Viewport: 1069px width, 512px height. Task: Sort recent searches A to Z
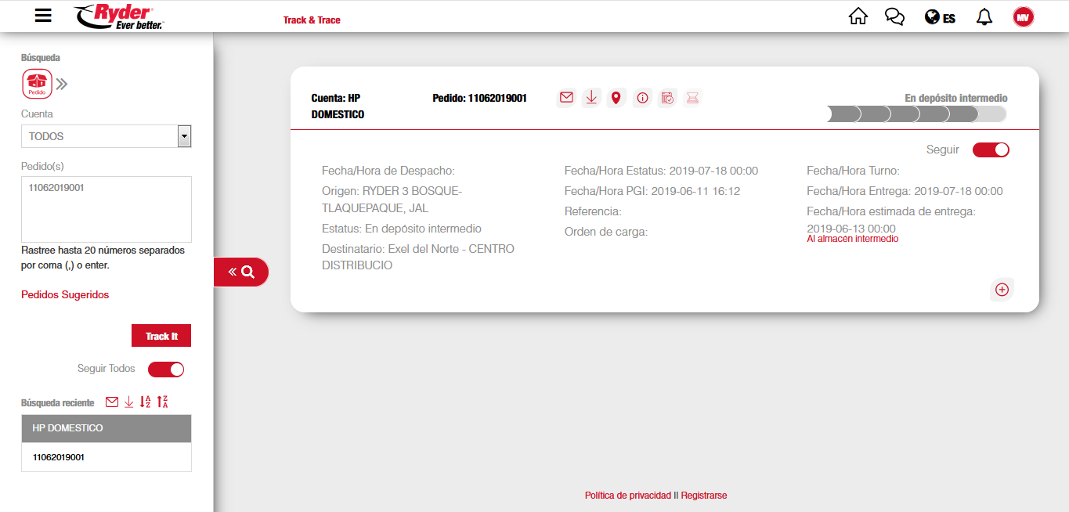146,402
